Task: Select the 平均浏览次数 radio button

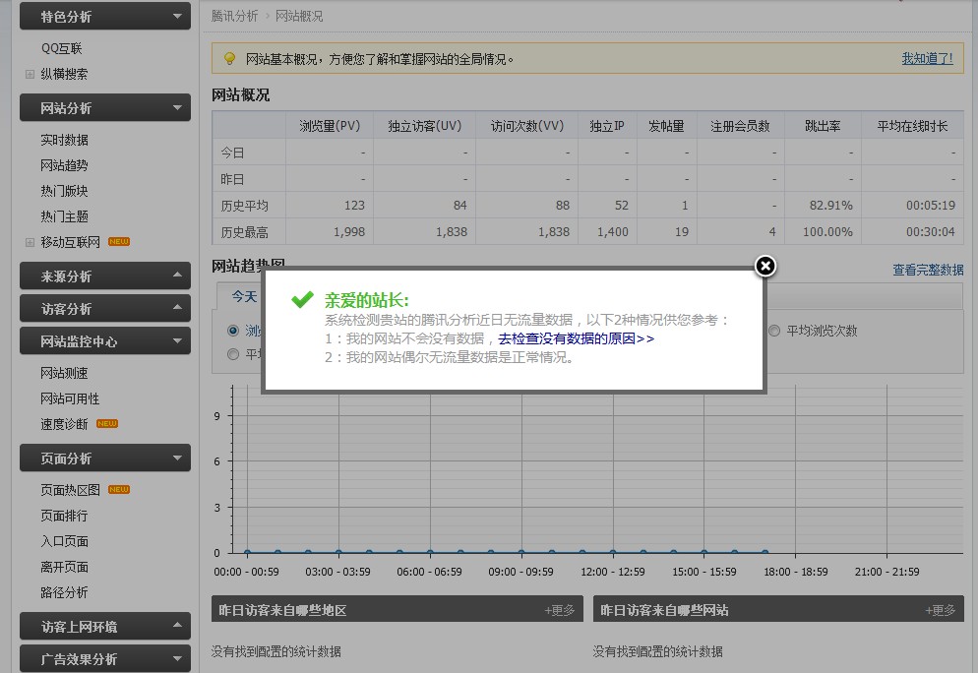Action: [774, 331]
